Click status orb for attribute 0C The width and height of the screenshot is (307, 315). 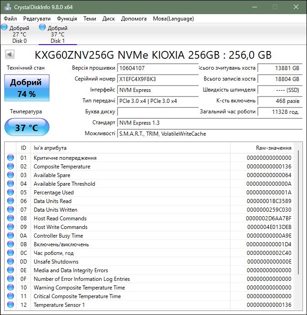coord(10,253)
